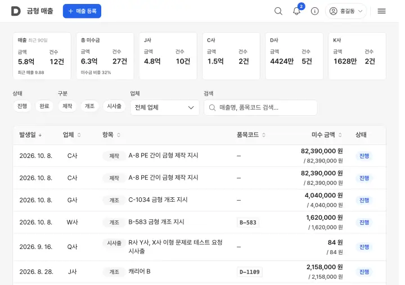This screenshot has height=285, width=405.
Task: Click the 진행 status badge in J사 row
Action: 364,272
